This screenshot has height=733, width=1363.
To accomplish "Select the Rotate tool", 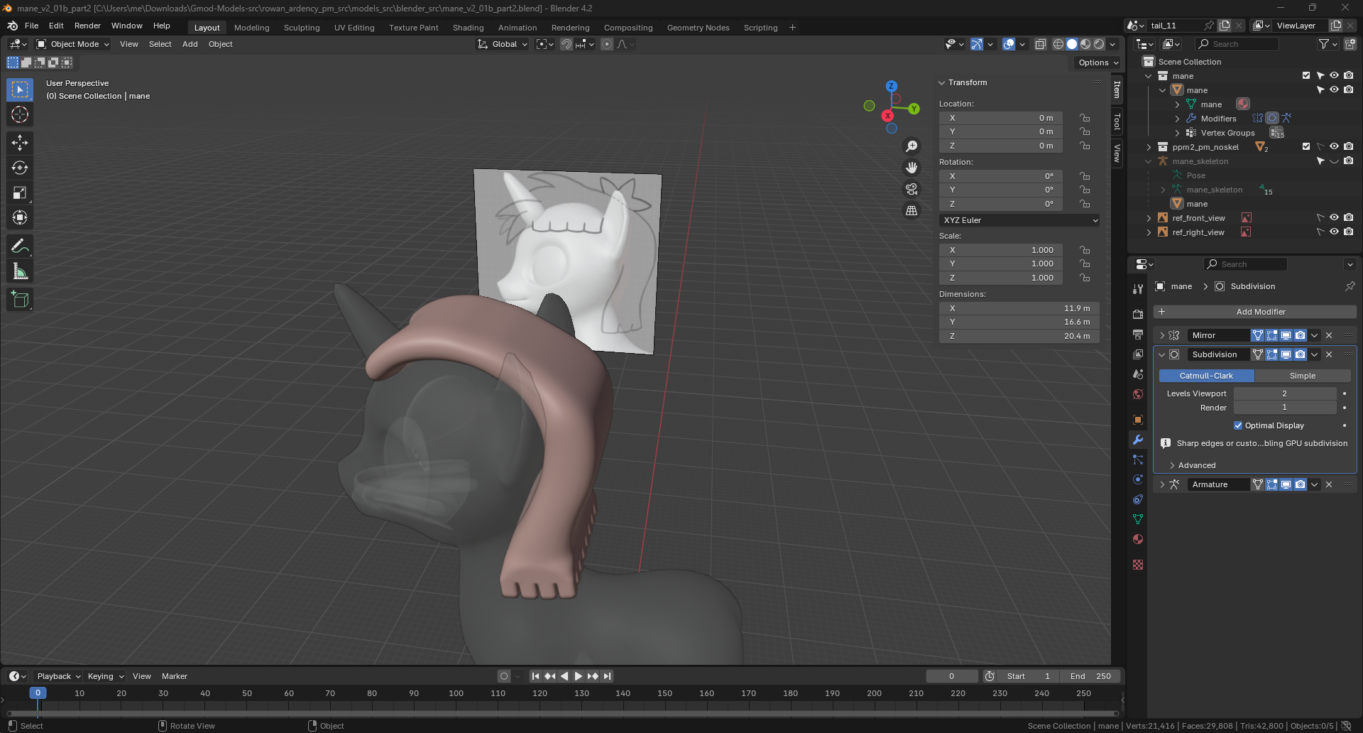I will tap(20, 168).
